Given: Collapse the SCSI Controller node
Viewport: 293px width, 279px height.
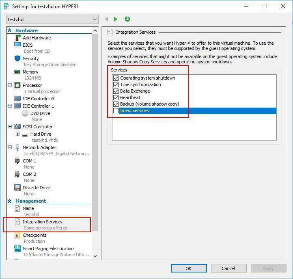Looking at the screenshot, I should (x=10, y=127).
